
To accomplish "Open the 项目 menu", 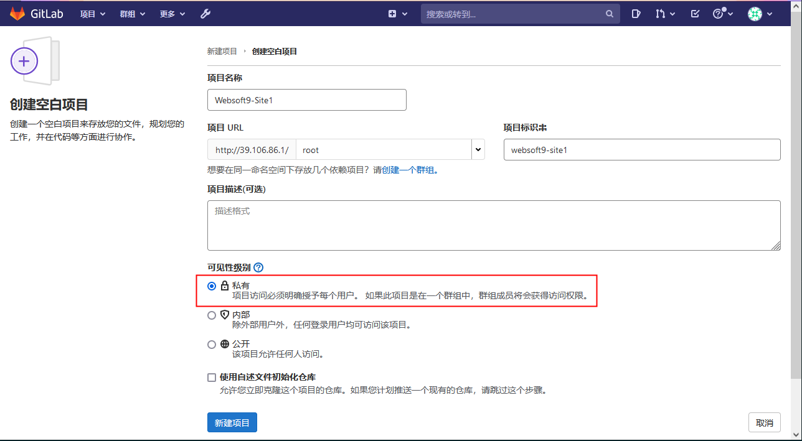I will tap(93, 14).
